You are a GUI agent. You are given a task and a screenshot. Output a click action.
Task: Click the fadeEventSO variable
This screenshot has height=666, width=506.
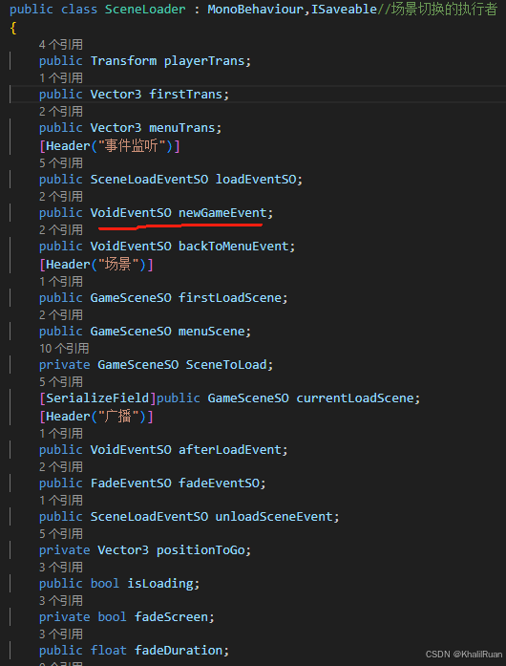tap(219, 483)
